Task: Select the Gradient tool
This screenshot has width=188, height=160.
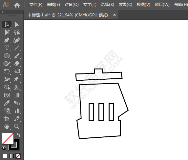Action: point(17,95)
